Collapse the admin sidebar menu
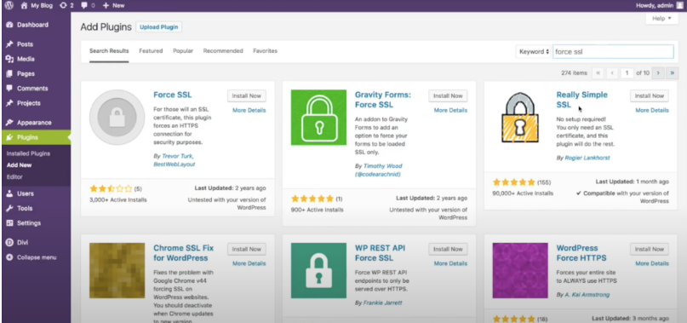The height and width of the screenshot is (323, 687). pos(36,257)
